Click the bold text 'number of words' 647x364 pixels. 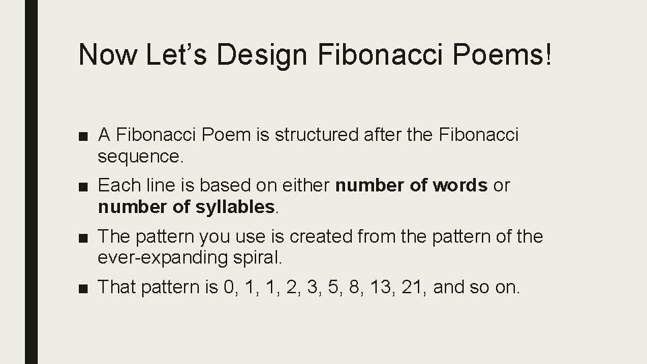point(411,185)
